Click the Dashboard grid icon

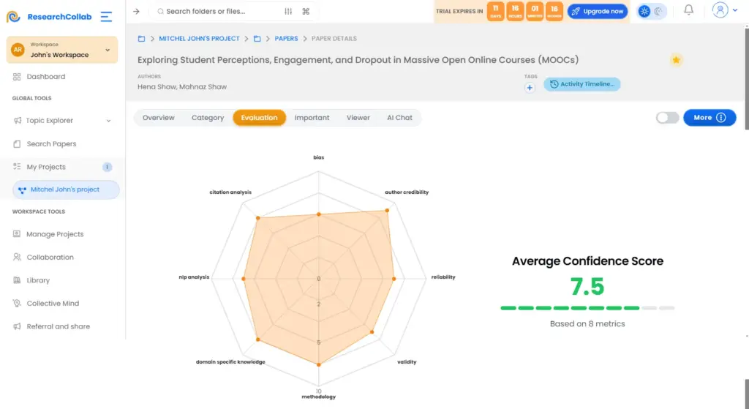pyautogui.click(x=17, y=76)
